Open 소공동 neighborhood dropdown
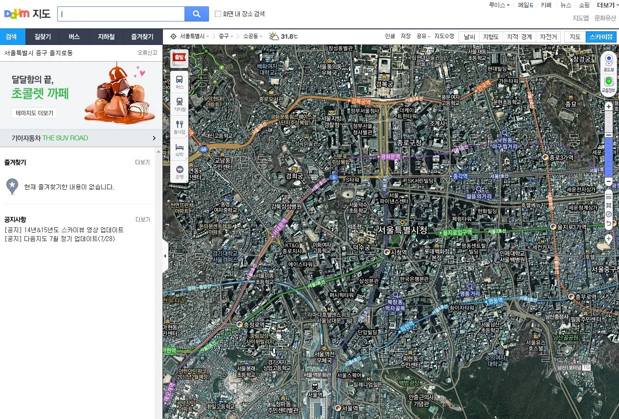The height and width of the screenshot is (419, 619). point(253,36)
